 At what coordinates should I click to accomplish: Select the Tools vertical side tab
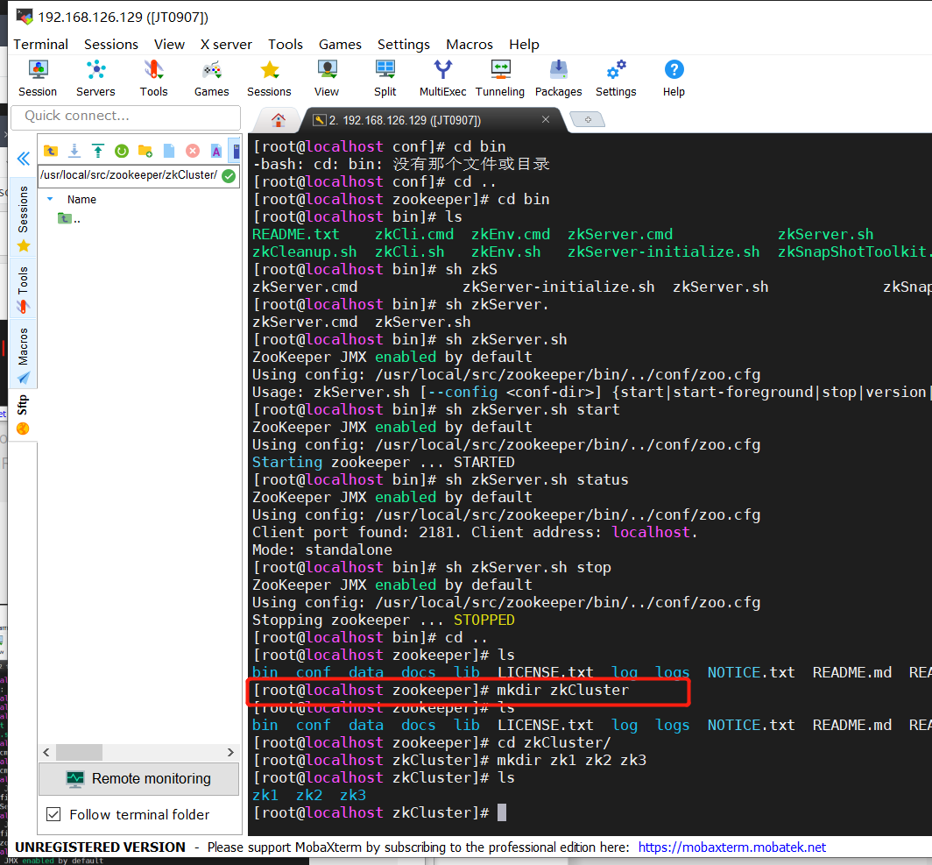(x=23, y=289)
